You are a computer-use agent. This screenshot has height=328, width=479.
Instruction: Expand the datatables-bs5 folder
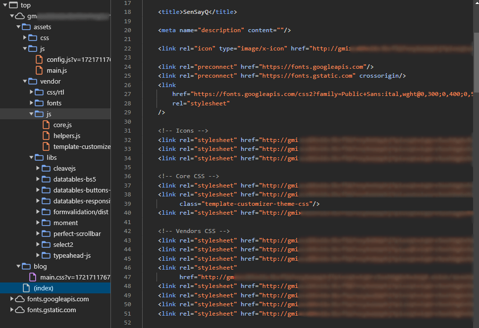(x=38, y=179)
